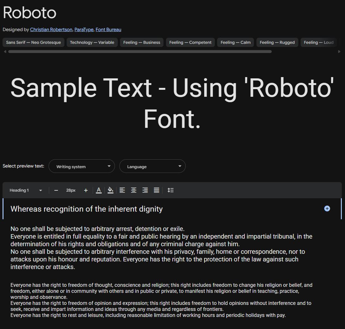Select the Feeling — Loud tag
This screenshot has width=345, height=329.
(319, 43)
